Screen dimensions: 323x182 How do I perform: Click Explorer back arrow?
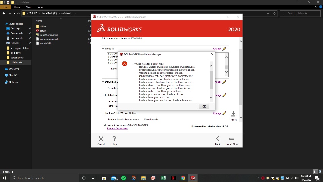[4, 13]
